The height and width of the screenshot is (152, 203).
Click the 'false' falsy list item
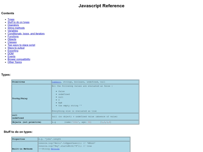click(61, 91)
